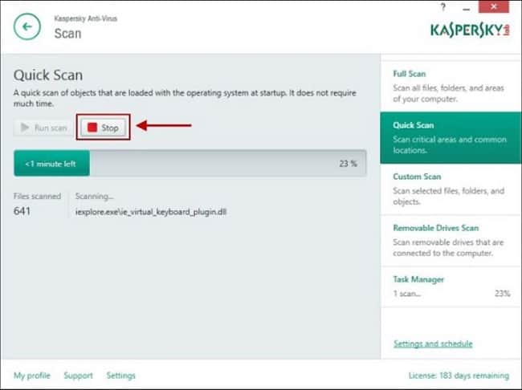Open Removable Drives Scan

(x=451, y=240)
